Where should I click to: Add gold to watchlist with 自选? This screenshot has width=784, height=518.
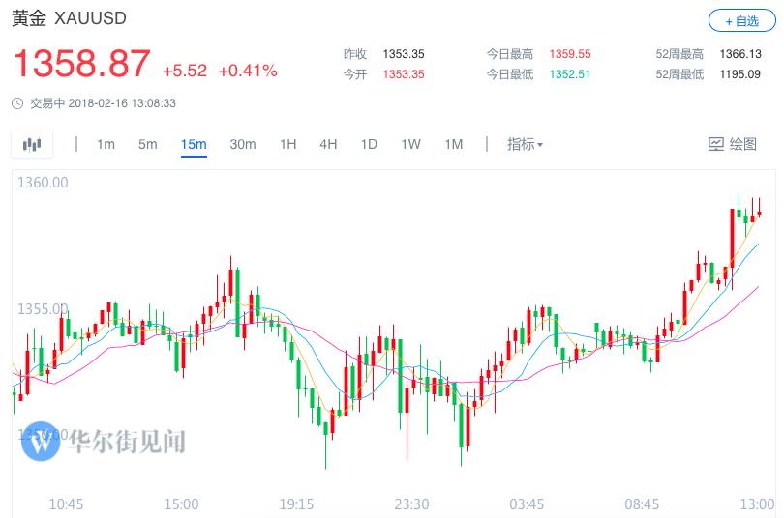[x=741, y=20]
